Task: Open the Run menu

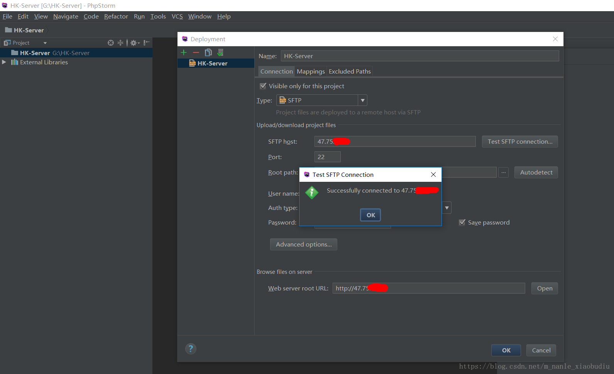Action: (139, 16)
